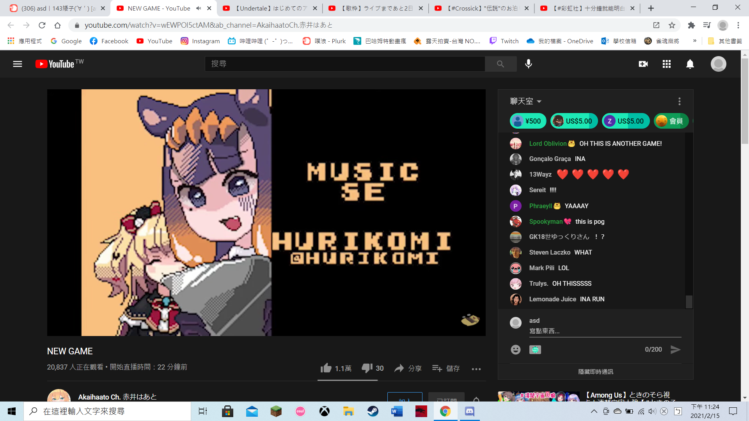
Task: Open Chrome extensions puzzle icon
Action: pos(691,25)
